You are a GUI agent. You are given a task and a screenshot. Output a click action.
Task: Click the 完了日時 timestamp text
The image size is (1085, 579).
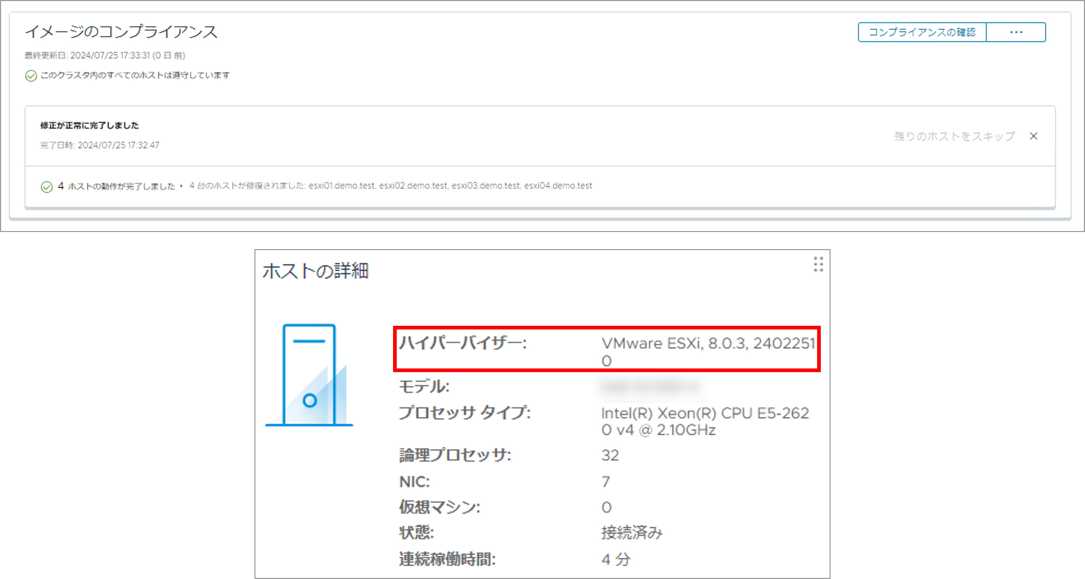(x=100, y=145)
